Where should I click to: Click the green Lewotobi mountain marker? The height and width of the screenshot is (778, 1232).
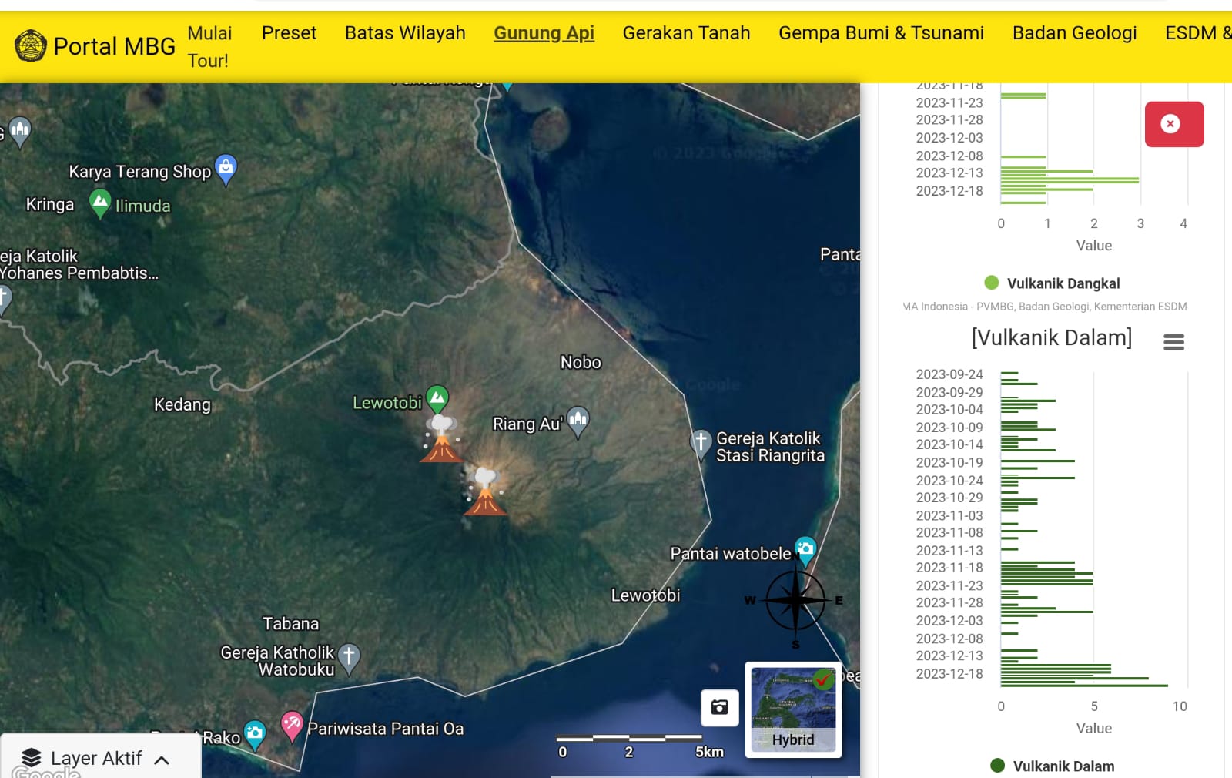(436, 397)
